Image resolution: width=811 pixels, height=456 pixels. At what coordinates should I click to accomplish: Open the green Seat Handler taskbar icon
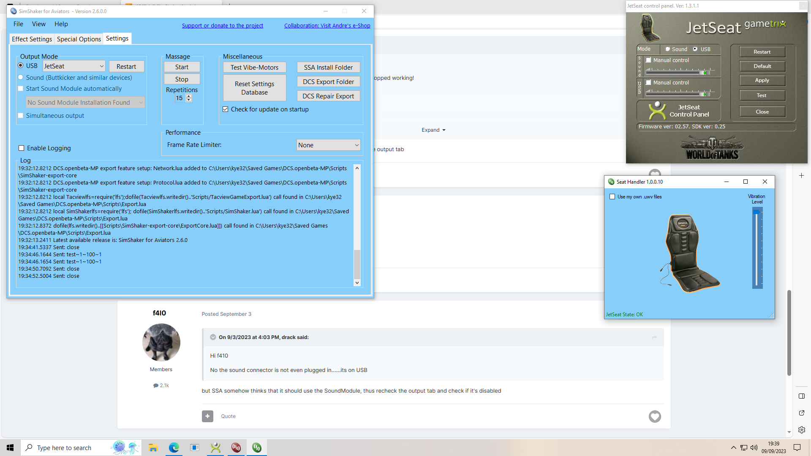click(x=257, y=448)
